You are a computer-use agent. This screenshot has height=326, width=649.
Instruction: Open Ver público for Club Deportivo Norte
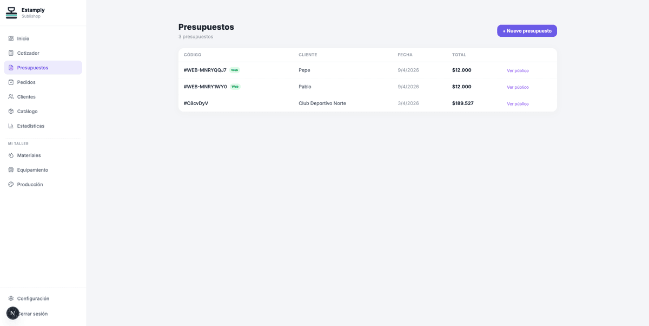518,104
